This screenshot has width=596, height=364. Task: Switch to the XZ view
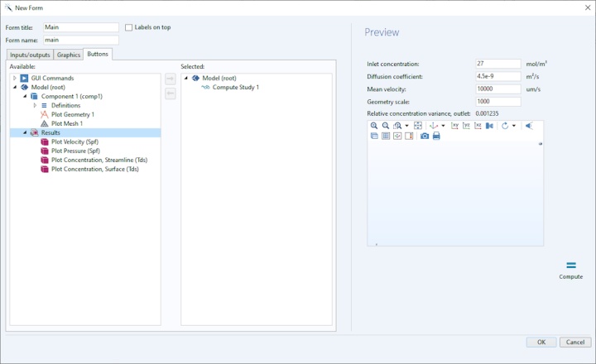coord(478,126)
